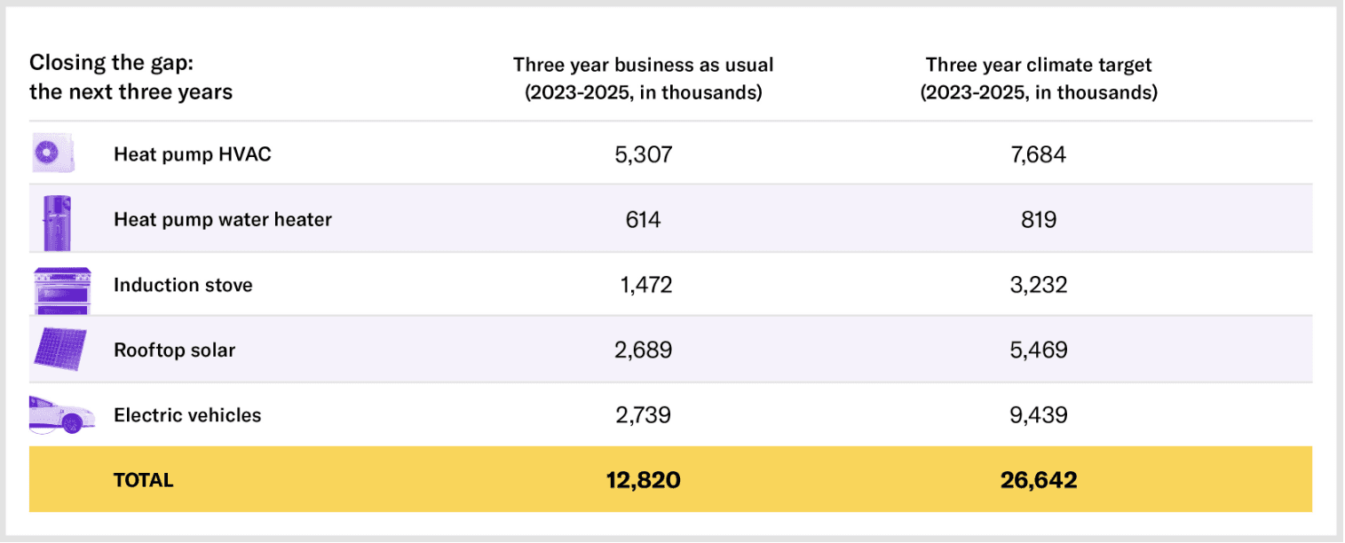Screen dimensions: 1345x543
Task: Select the Heat pump water heater label
Action: [223, 219]
